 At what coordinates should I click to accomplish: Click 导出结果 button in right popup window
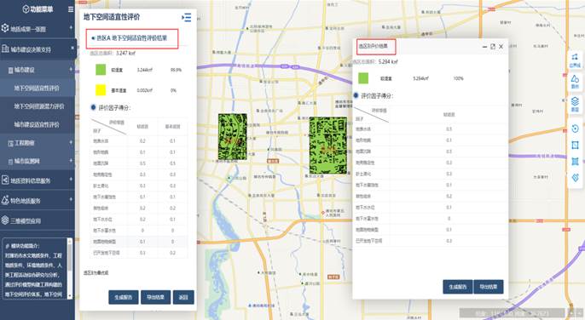pos(489,287)
